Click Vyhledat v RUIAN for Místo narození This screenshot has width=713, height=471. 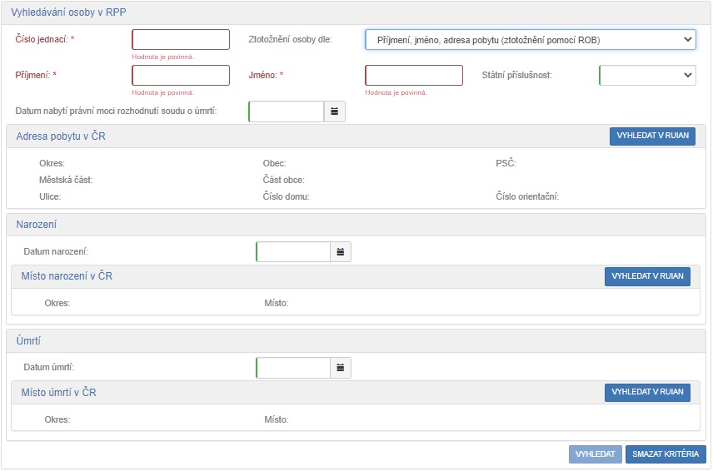pos(647,276)
